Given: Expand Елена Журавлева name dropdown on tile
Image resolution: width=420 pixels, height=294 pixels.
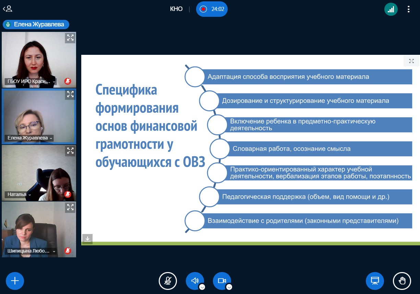Looking at the screenshot, I should point(51,138).
